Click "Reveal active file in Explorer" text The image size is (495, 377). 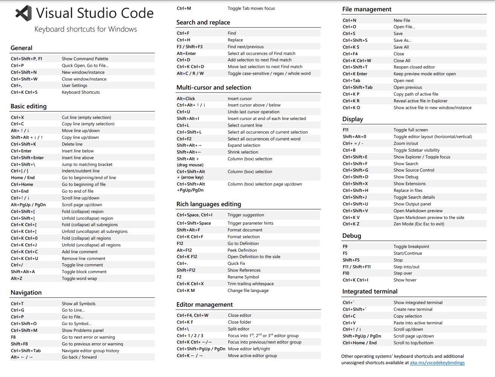coord(420,101)
